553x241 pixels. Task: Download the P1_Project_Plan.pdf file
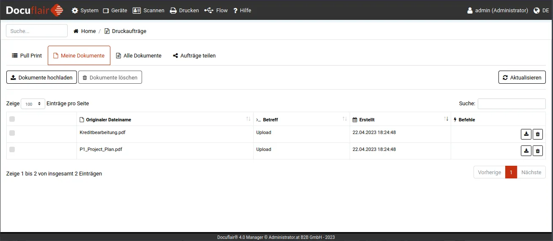pyautogui.click(x=526, y=151)
